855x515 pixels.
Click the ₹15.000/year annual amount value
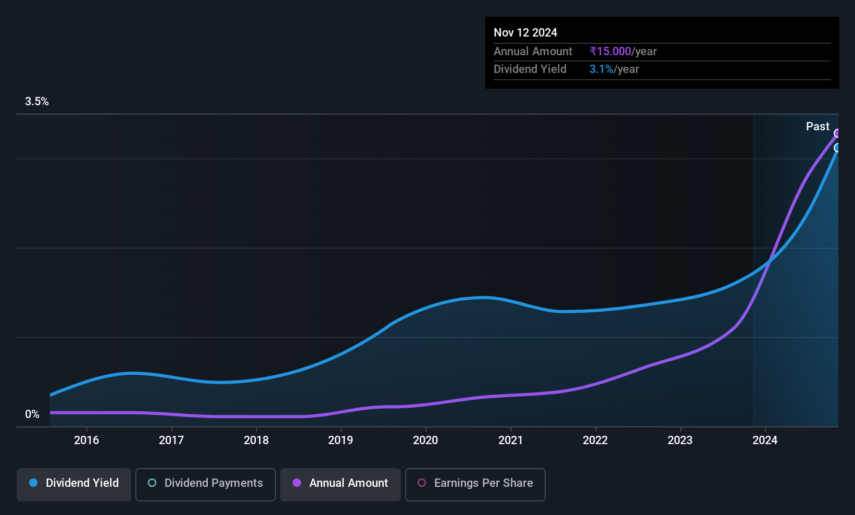tap(623, 52)
